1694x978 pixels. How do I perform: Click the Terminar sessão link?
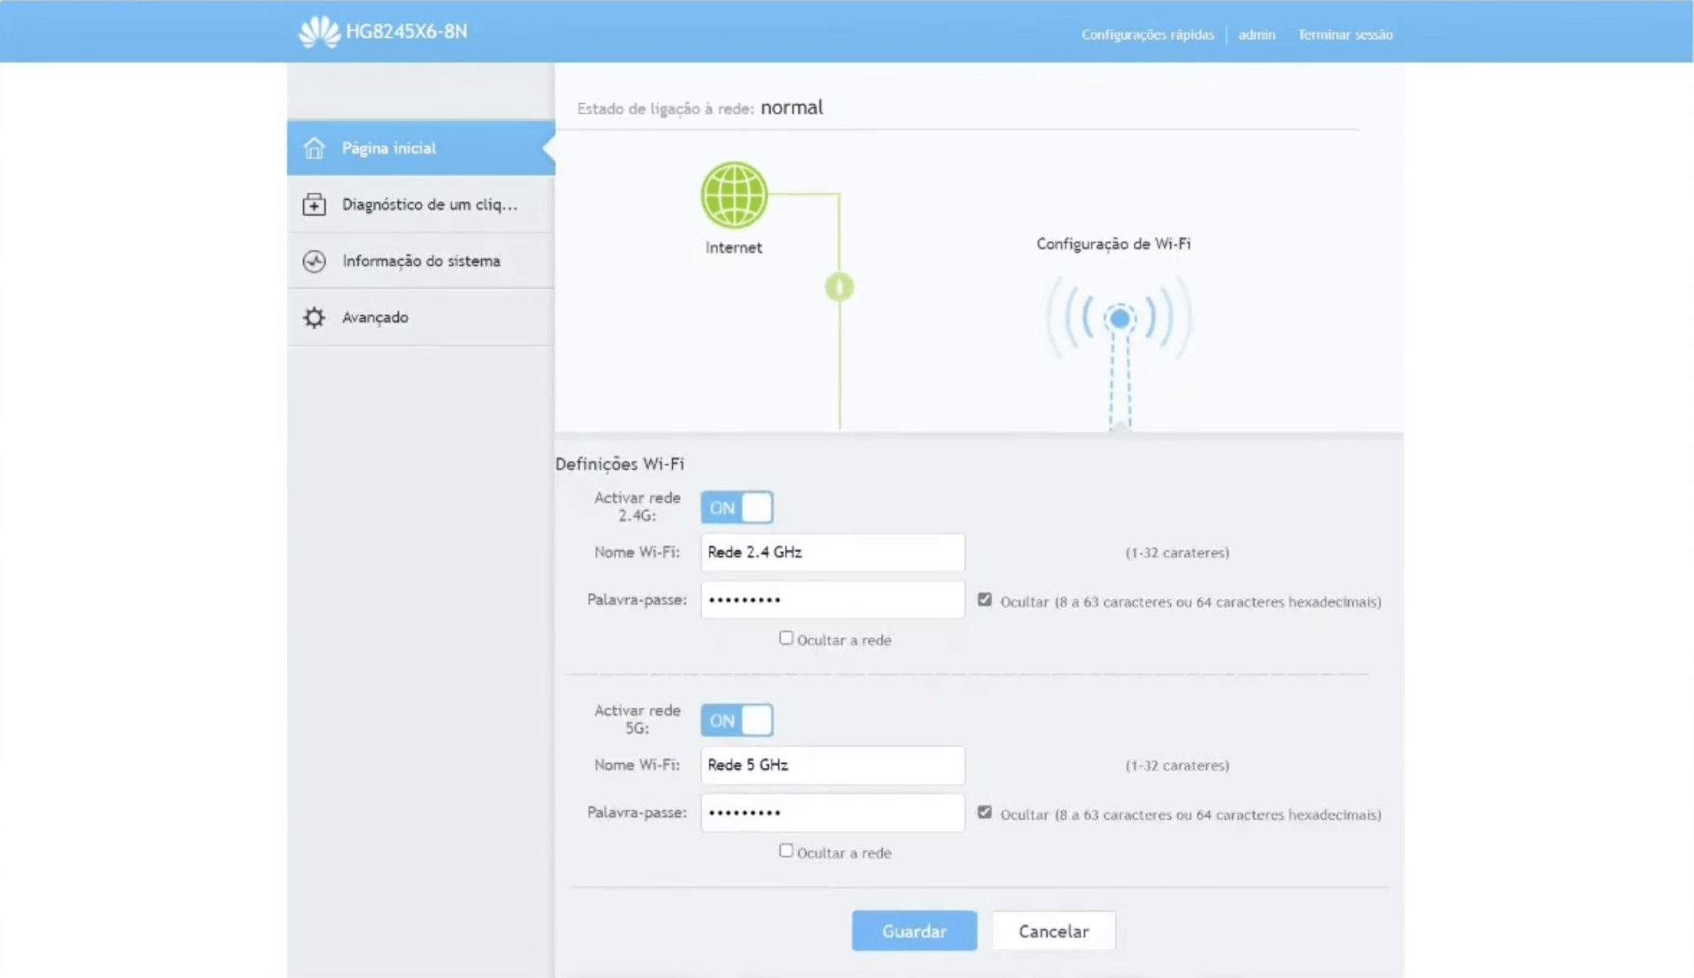coord(1344,35)
